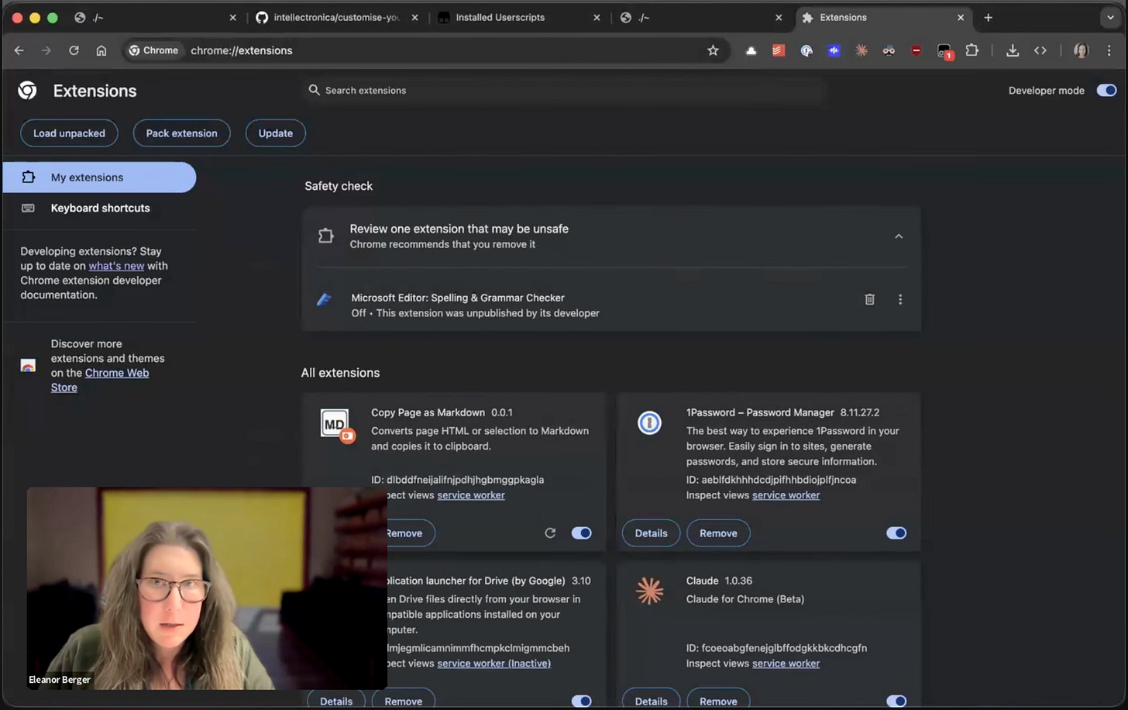Remove the 1Password extension
The image size is (1128, 710).
718,533
